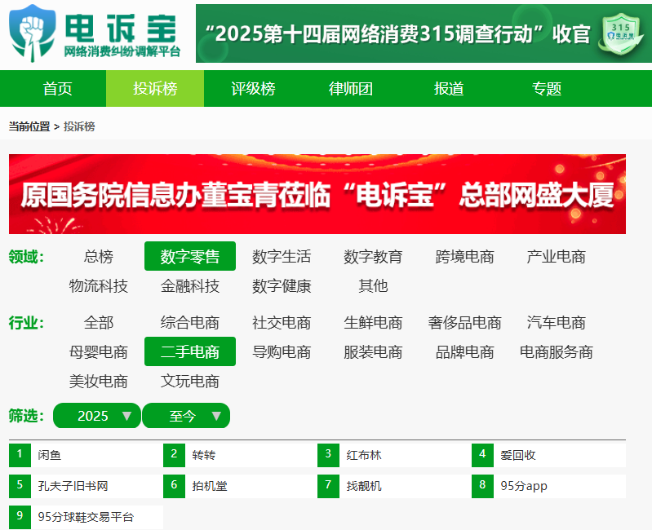Select the 投诉榜 navigation tab

(x=155, y=89)
